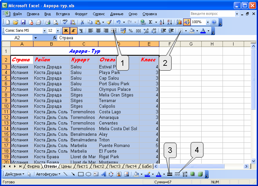
Task: Open the Файл menu
Action: point(18,14)
